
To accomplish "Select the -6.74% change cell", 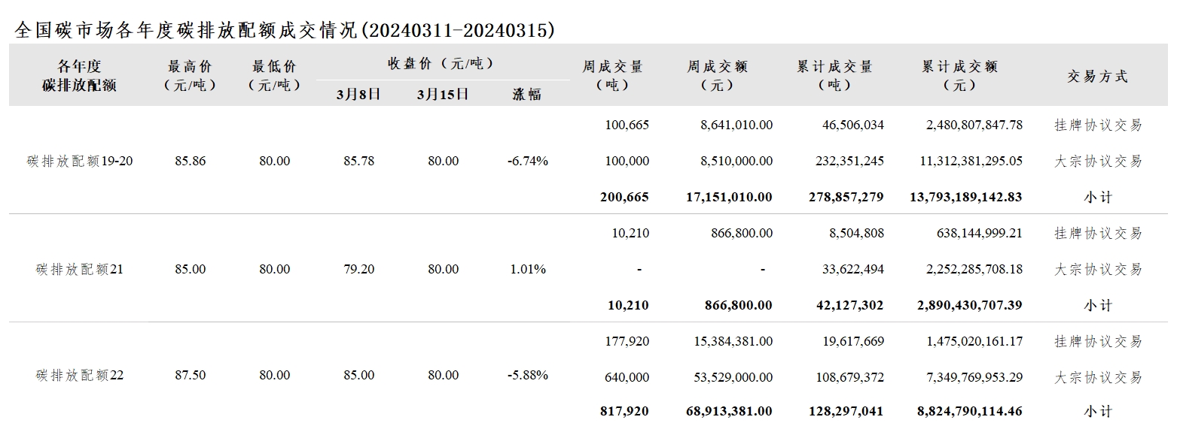I will pyautogui.click(x=528, y=161).
